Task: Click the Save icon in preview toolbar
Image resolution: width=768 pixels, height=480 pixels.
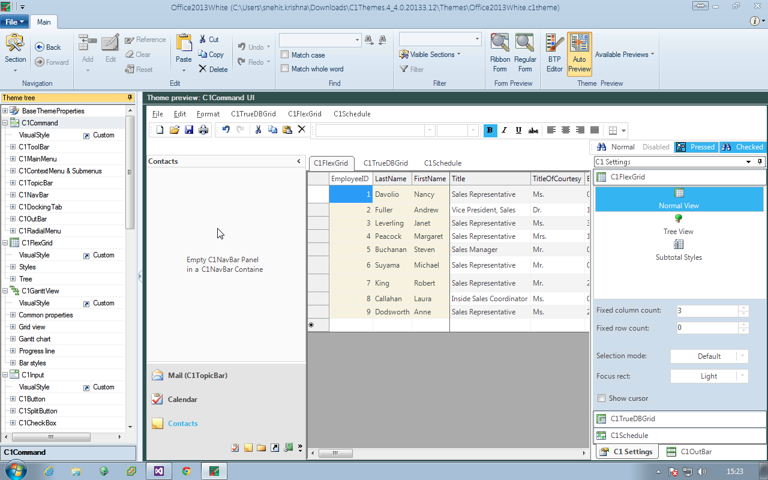Action: 189,130
